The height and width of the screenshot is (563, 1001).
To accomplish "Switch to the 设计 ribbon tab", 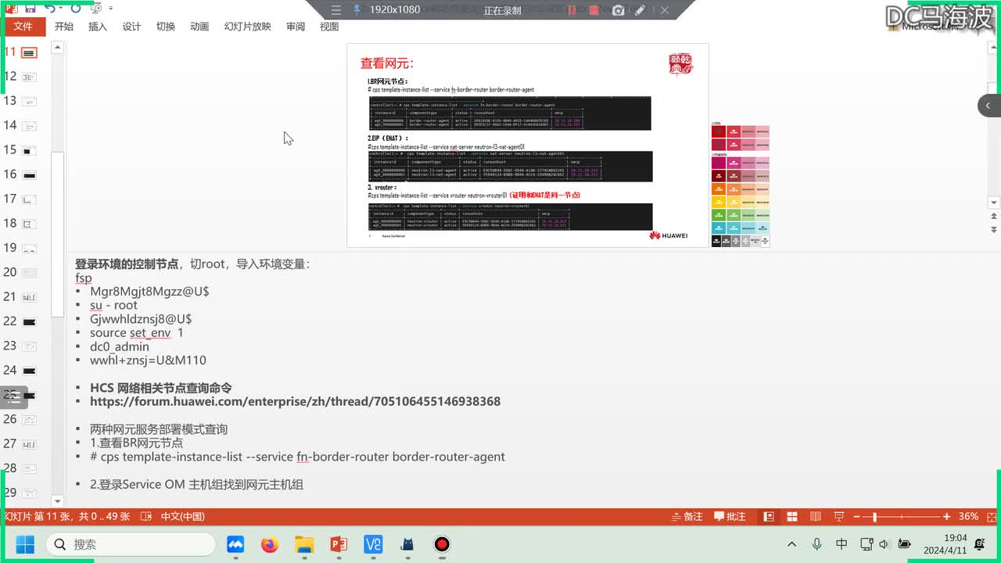I will point(131,27).
